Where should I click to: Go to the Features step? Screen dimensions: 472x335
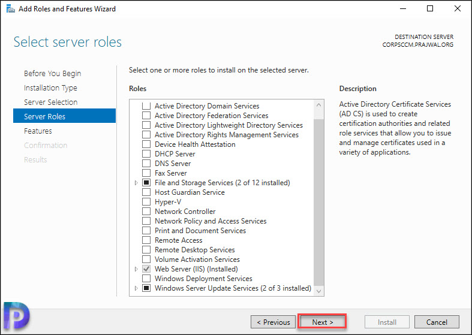[x=38, y=131]
